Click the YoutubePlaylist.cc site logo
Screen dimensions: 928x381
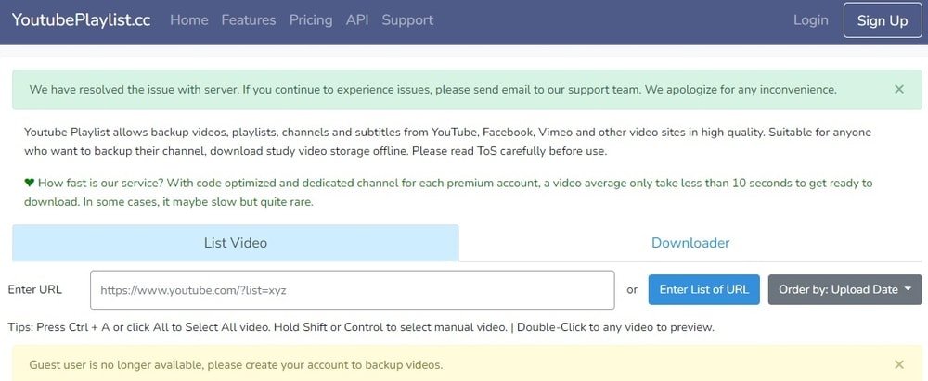(x=82, y=19)
